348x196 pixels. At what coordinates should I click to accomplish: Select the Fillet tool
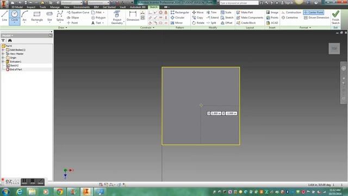[x=96, y=13]
